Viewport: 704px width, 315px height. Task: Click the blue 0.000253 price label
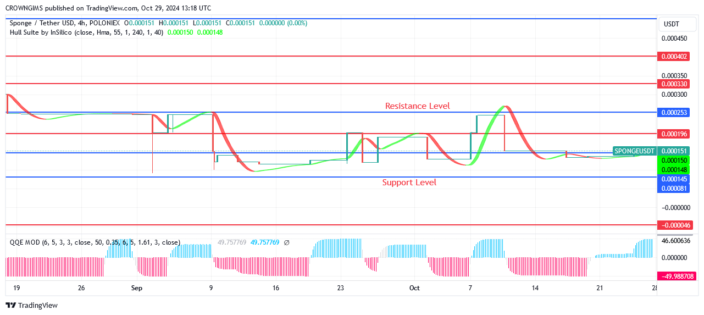click(673, 113)
